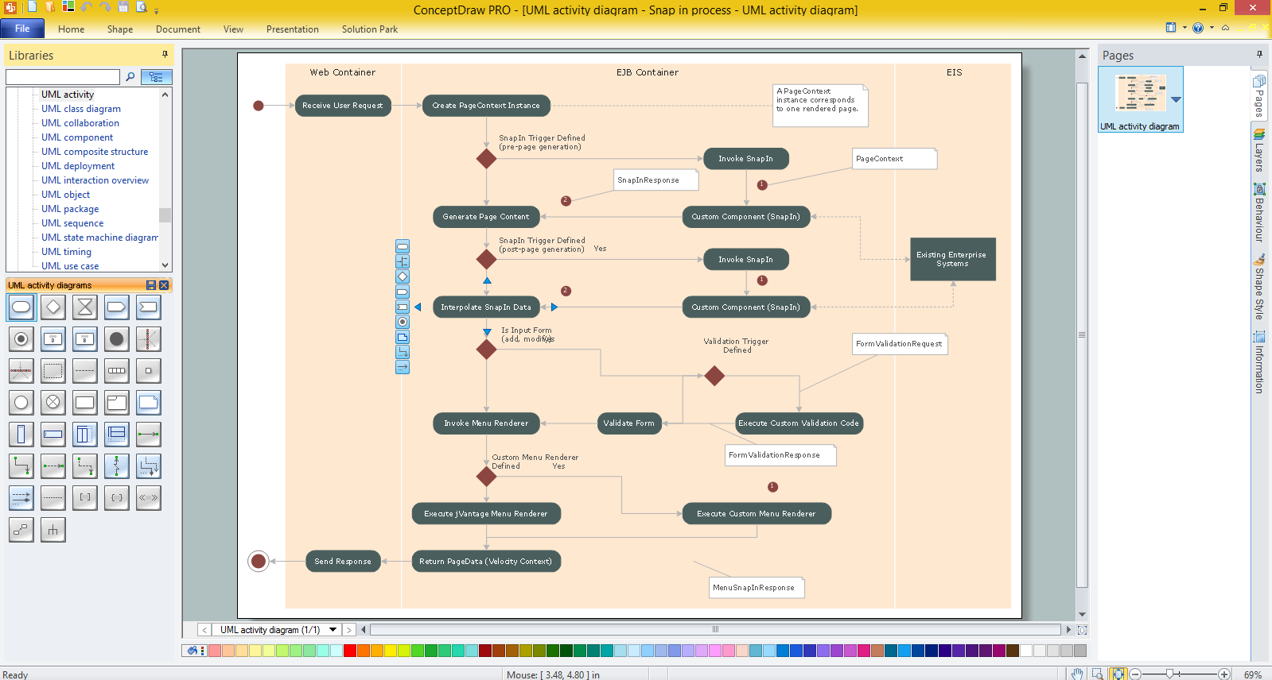Open the Behaviour side panel tab

click(1259, 212)
